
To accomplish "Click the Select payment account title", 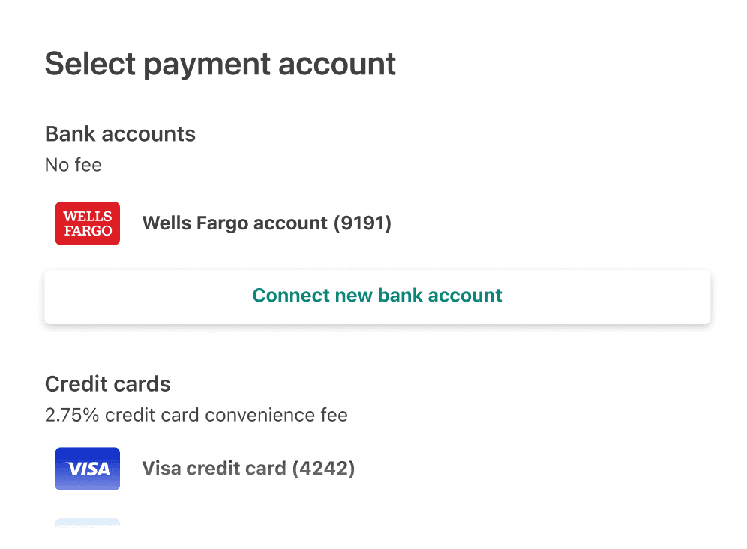I will pos(220,64).
